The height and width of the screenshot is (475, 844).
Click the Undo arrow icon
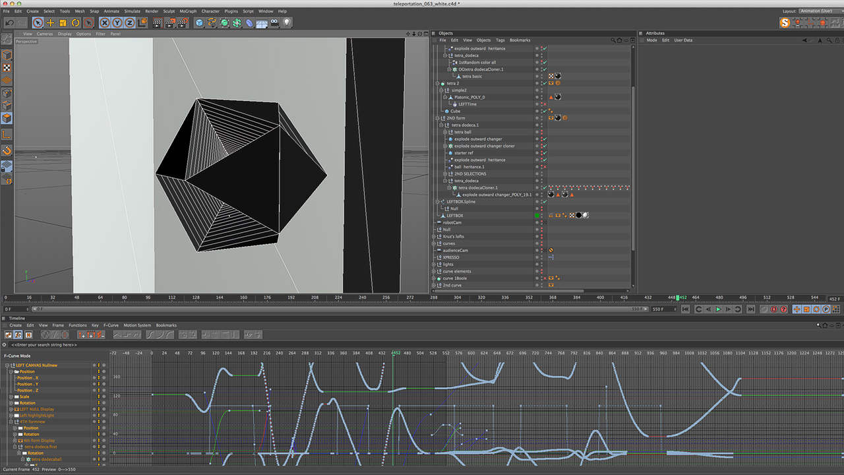(x=9, y=22)
